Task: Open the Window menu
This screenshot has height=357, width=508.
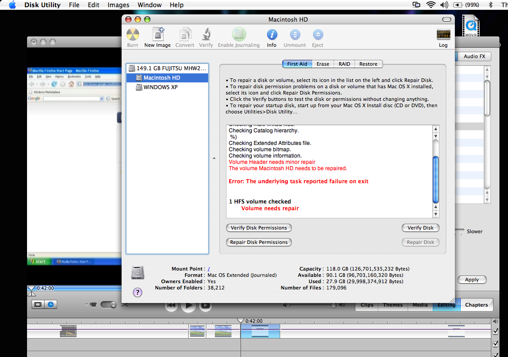Action: 150,5
